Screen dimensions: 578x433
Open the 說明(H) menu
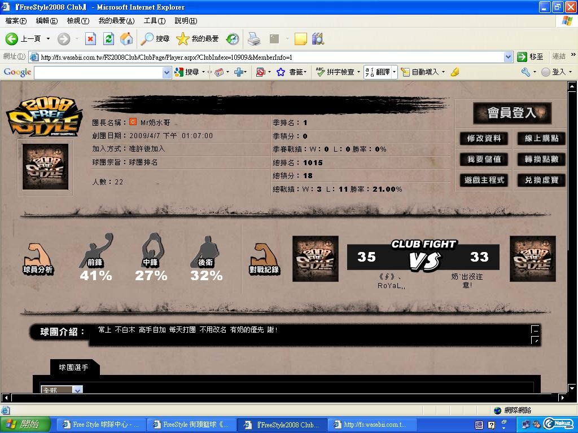coord(186,21)
